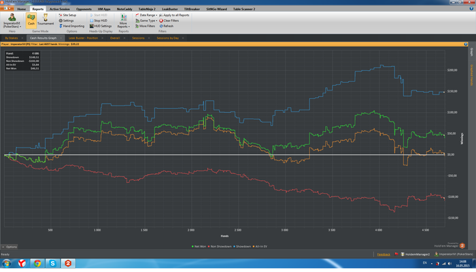The width and height of the screenshot is (476, 272).
Task: Select Cash game mode
Action: (x=31, y=20)
